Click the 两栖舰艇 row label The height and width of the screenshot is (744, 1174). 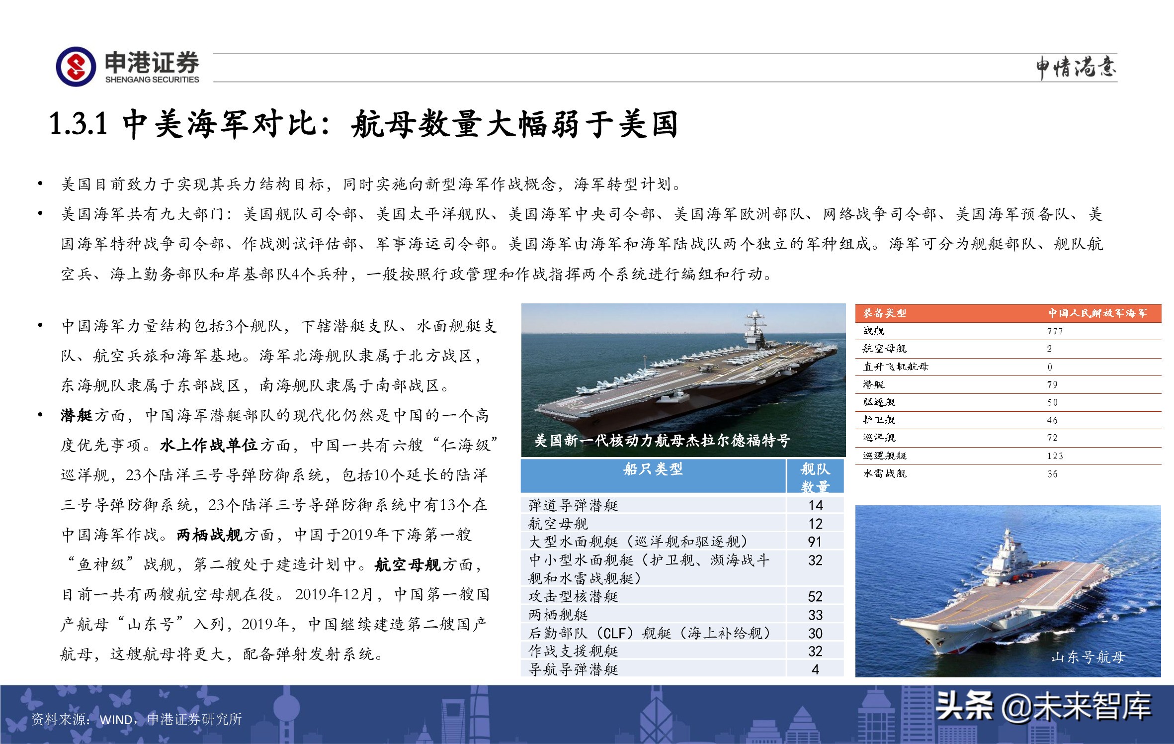point(558,615)
